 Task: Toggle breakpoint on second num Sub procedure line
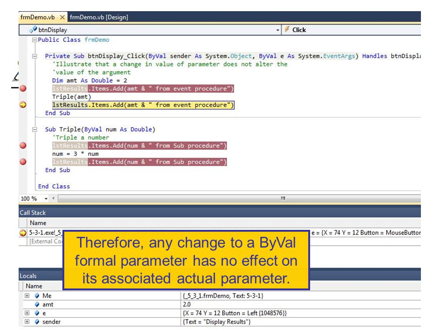click(x=23, y=162)
